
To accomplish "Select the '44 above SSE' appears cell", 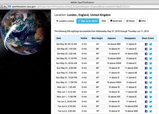I will [x=114, y=44].
